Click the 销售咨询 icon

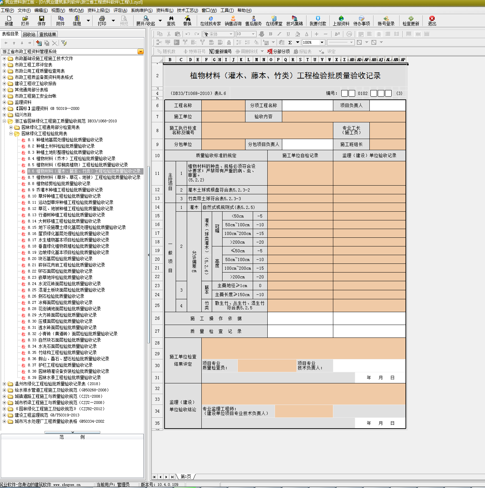coord(233,21)
